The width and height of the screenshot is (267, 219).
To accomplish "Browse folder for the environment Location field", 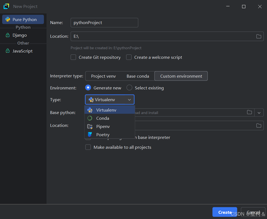I will (259, 125).
